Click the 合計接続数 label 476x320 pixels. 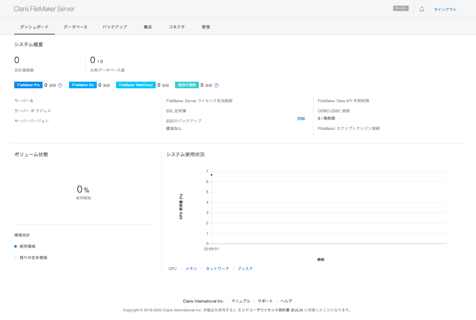click(24, 70)
